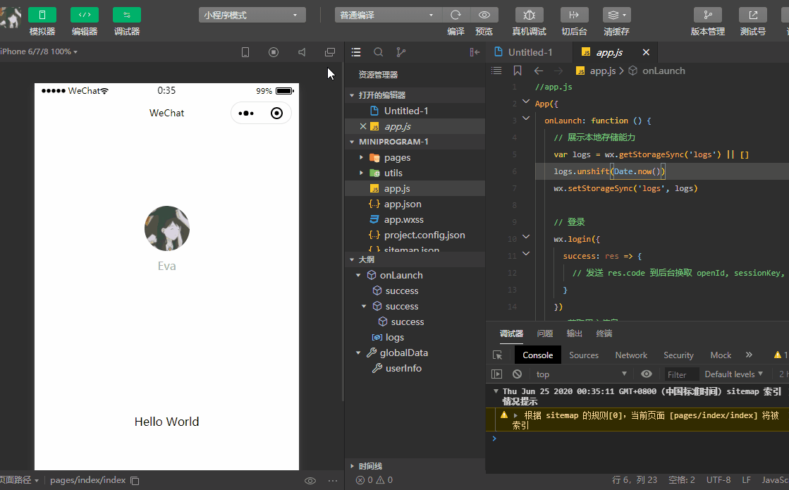The width and height of the screenshot is (789, 490).
Task: Toggle the console live expression eye
Action: point(647,374)
